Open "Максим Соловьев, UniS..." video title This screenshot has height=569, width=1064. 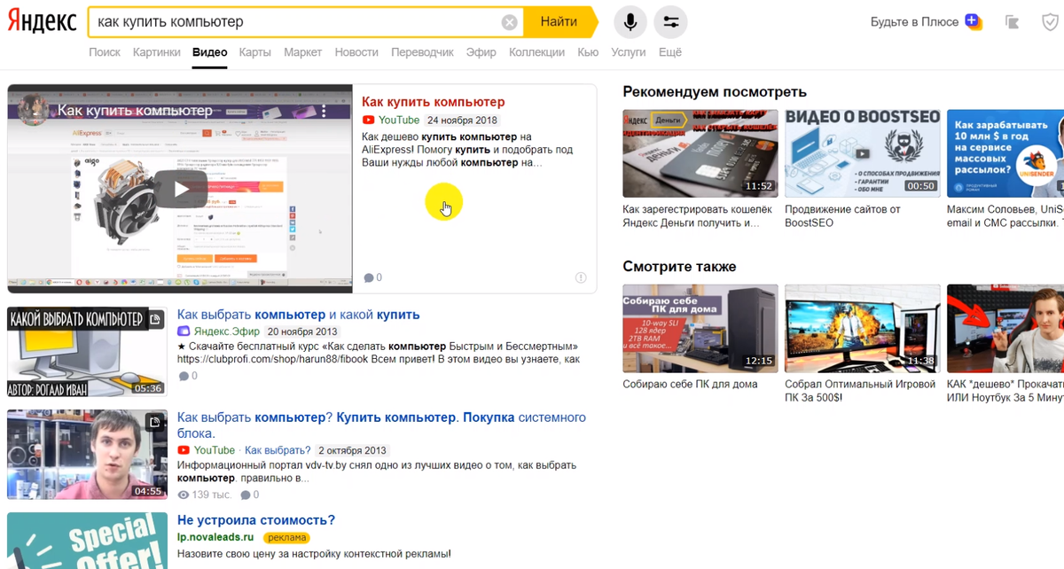[x=1005, y=216]
